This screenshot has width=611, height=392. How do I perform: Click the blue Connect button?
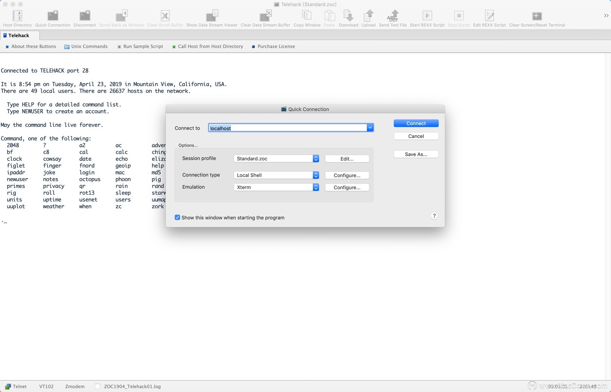[x=416, y=123]
